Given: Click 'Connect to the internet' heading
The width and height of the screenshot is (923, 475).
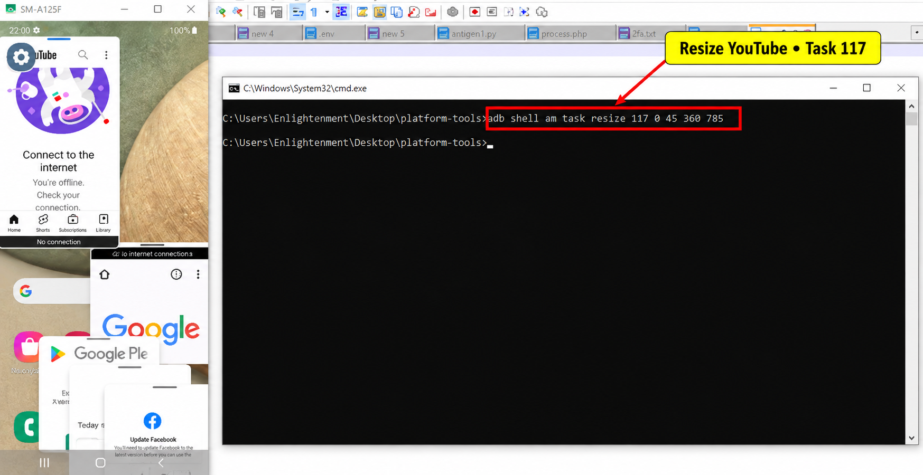Looking at the screenshot, I should pos(59,161).
